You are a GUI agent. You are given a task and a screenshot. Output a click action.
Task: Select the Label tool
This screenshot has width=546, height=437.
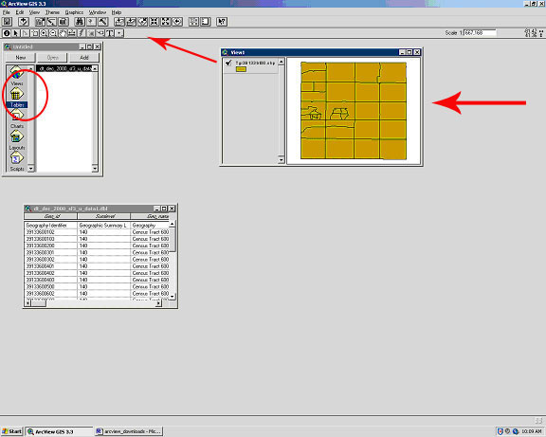pyautogui.click(x=100, y=33)
